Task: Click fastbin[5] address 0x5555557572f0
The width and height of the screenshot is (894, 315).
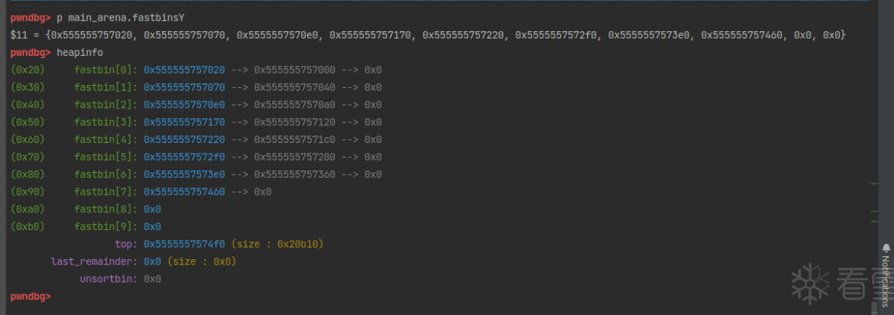Action: (184, 157)
